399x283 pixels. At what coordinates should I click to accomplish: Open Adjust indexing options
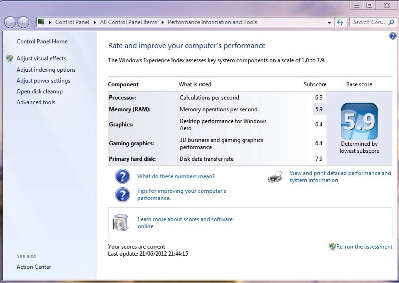[x=46, y=70]
